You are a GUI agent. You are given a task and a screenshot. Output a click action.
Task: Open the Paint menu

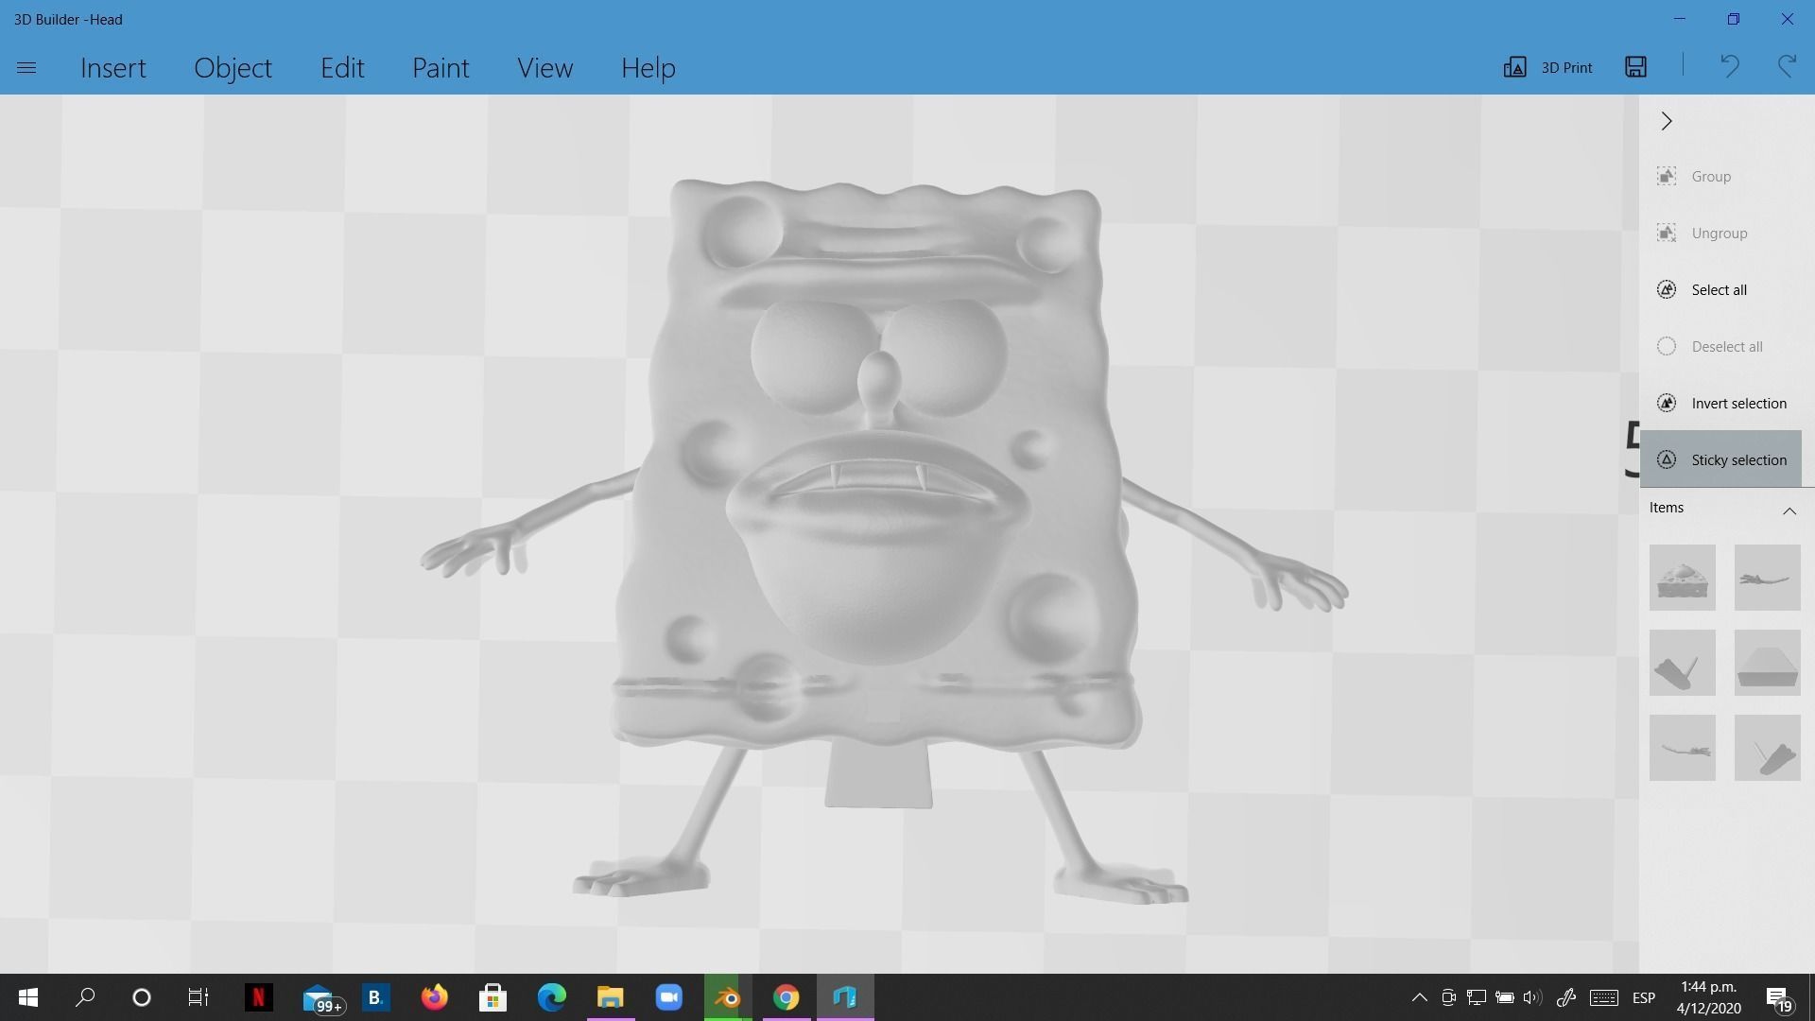coord(441,68)
